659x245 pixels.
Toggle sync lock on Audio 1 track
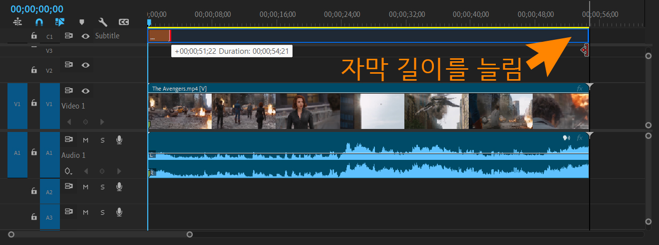(x=69, y=140)
